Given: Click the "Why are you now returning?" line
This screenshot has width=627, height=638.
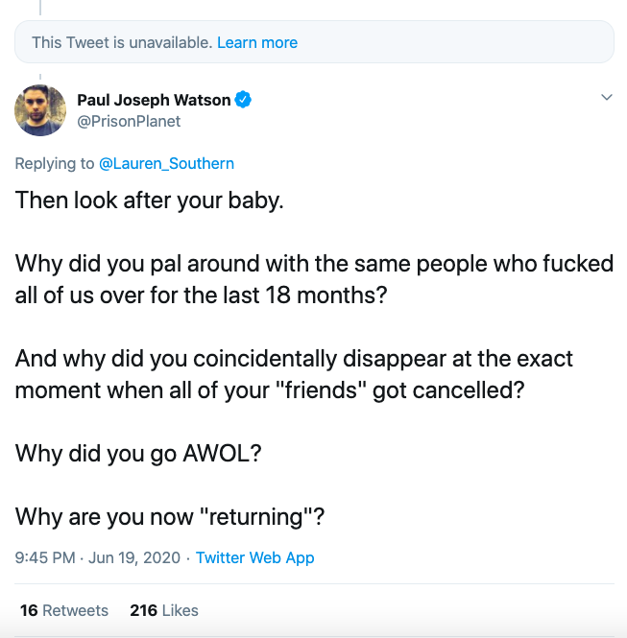Looking at the screenshot, I should [170, 516].
